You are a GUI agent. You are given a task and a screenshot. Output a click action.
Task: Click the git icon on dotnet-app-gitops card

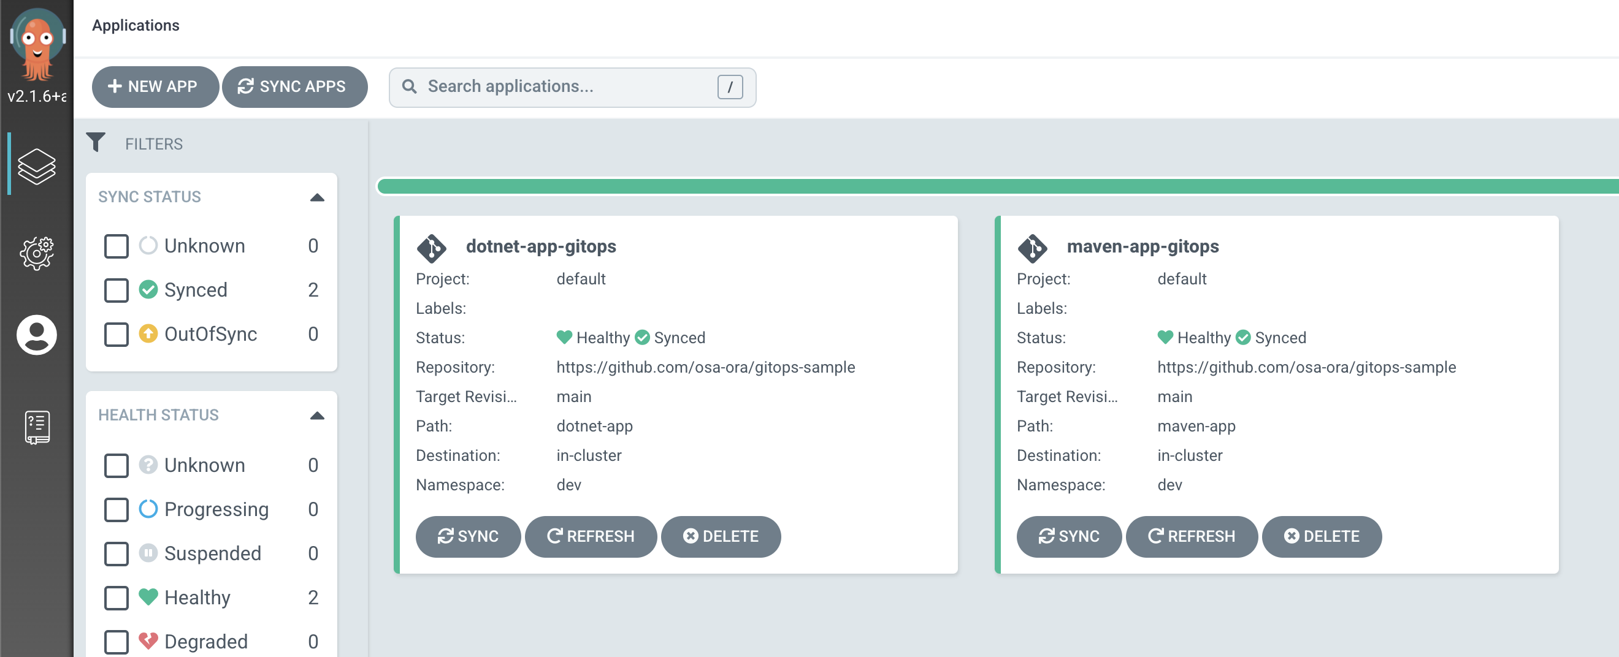tap(432, 248)
